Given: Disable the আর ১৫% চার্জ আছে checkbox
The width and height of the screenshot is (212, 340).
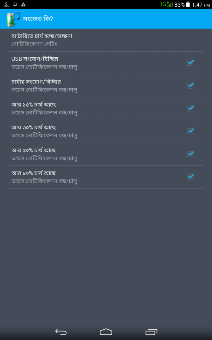Looking at the screenshot, I should point(190,108).
